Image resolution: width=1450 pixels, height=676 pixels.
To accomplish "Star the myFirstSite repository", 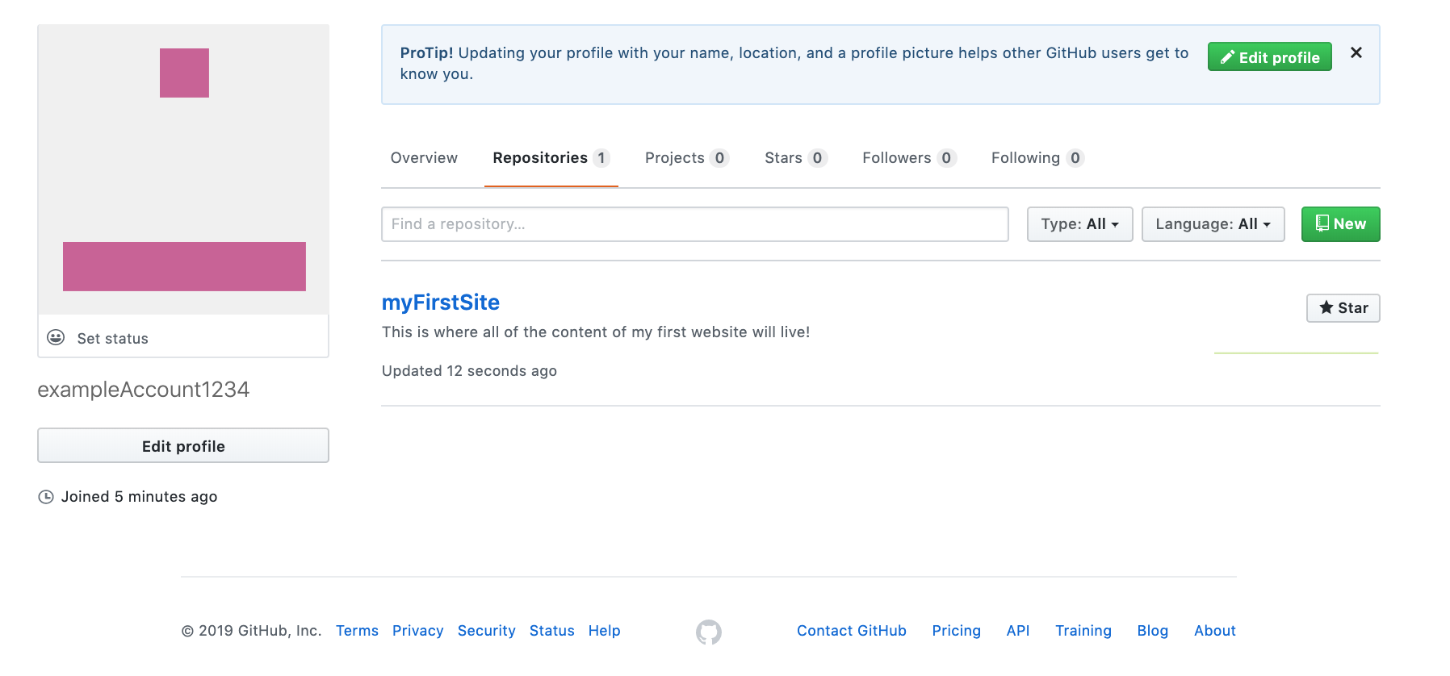I will [1343, 308].
